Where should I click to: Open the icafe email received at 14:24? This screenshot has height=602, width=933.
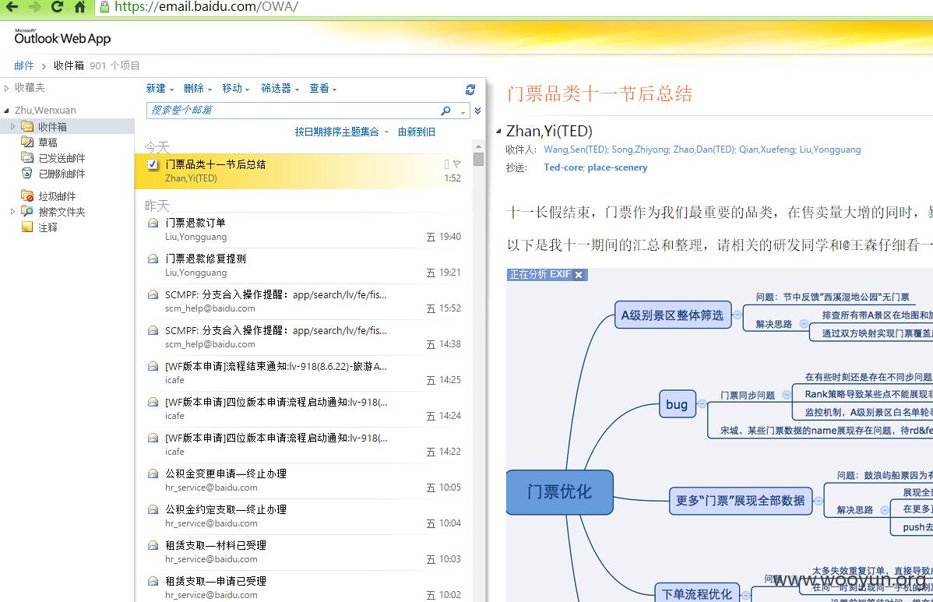tap(304, 409)
